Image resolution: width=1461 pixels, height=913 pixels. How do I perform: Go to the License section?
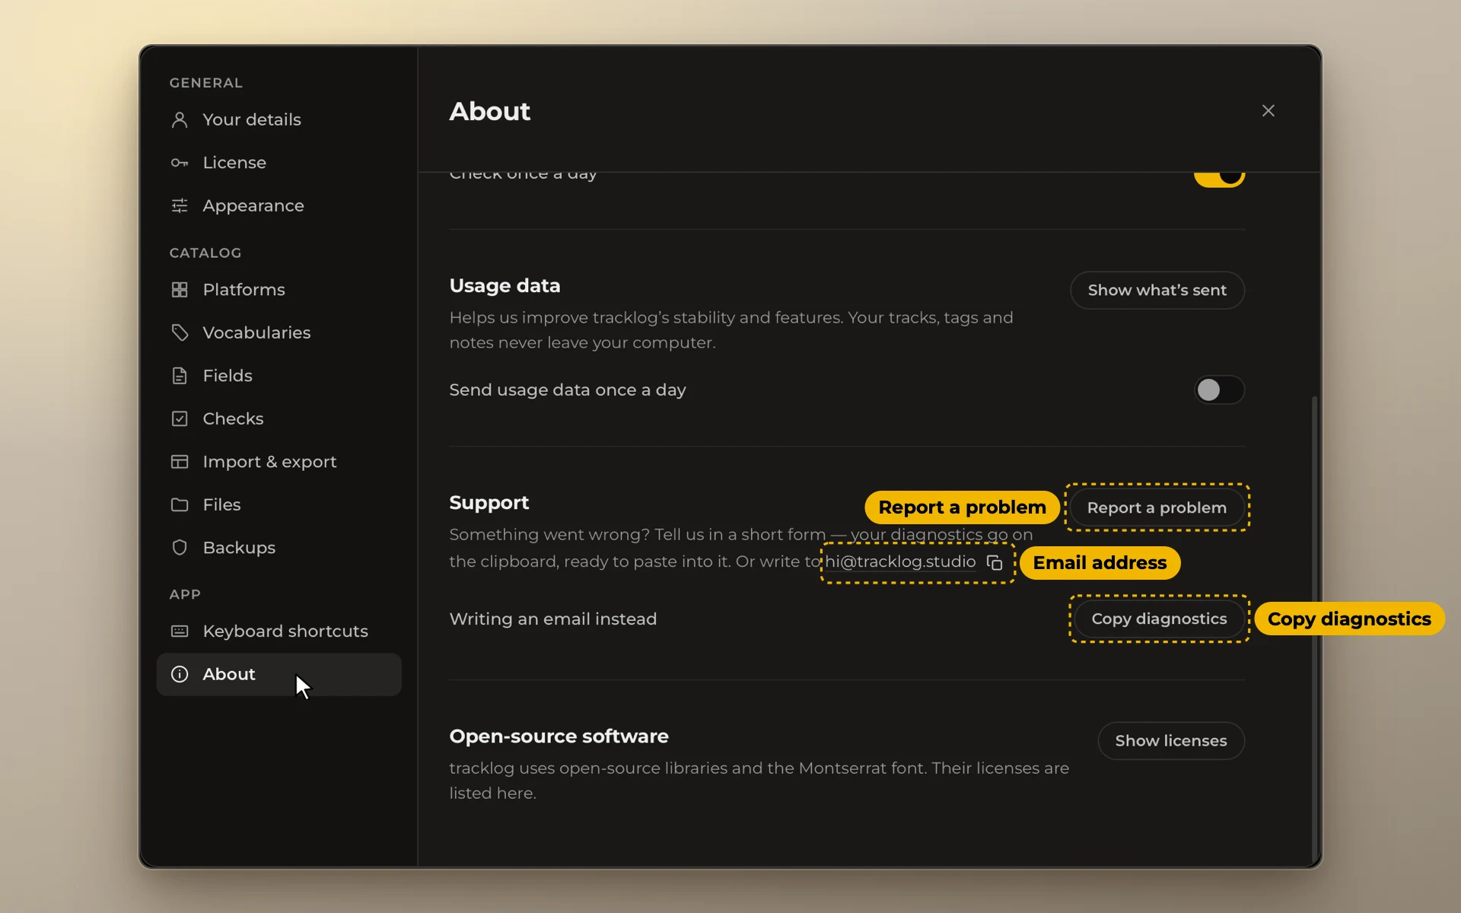(x=279, y=163)
